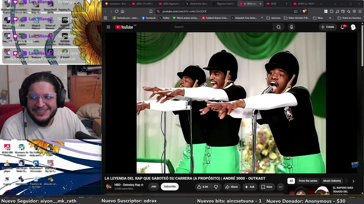Open PlayStation Accessories desktop shortcut
This screenshot has width=364, height=204.
point(36,166)
